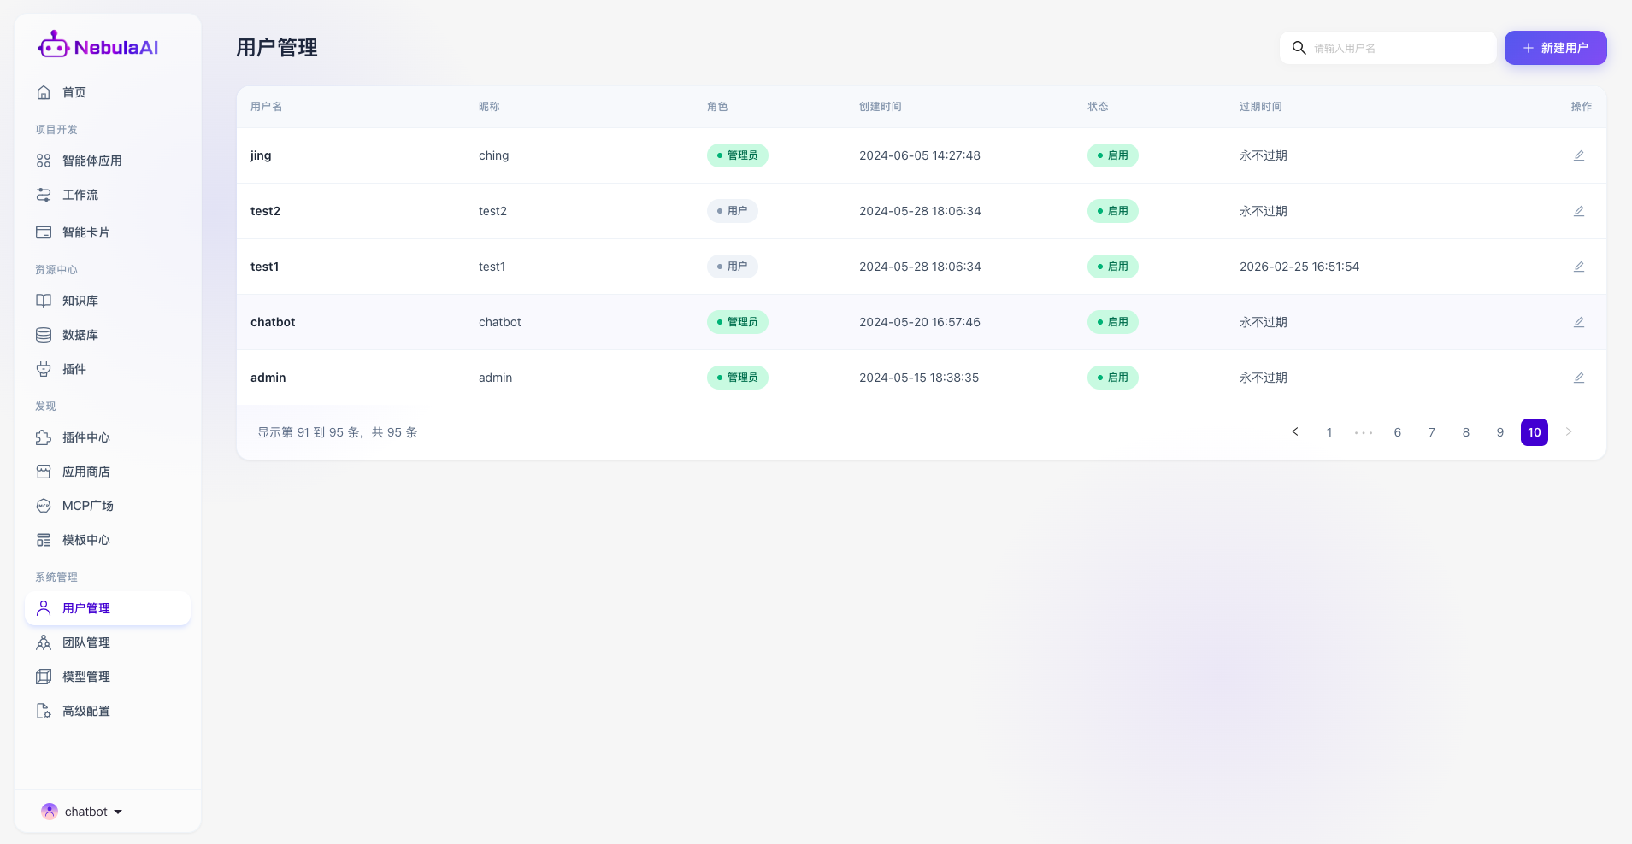Go to 插件中心 in the sidebar
The width and height of the screenshot is (1632, 844).
(85, 437)
